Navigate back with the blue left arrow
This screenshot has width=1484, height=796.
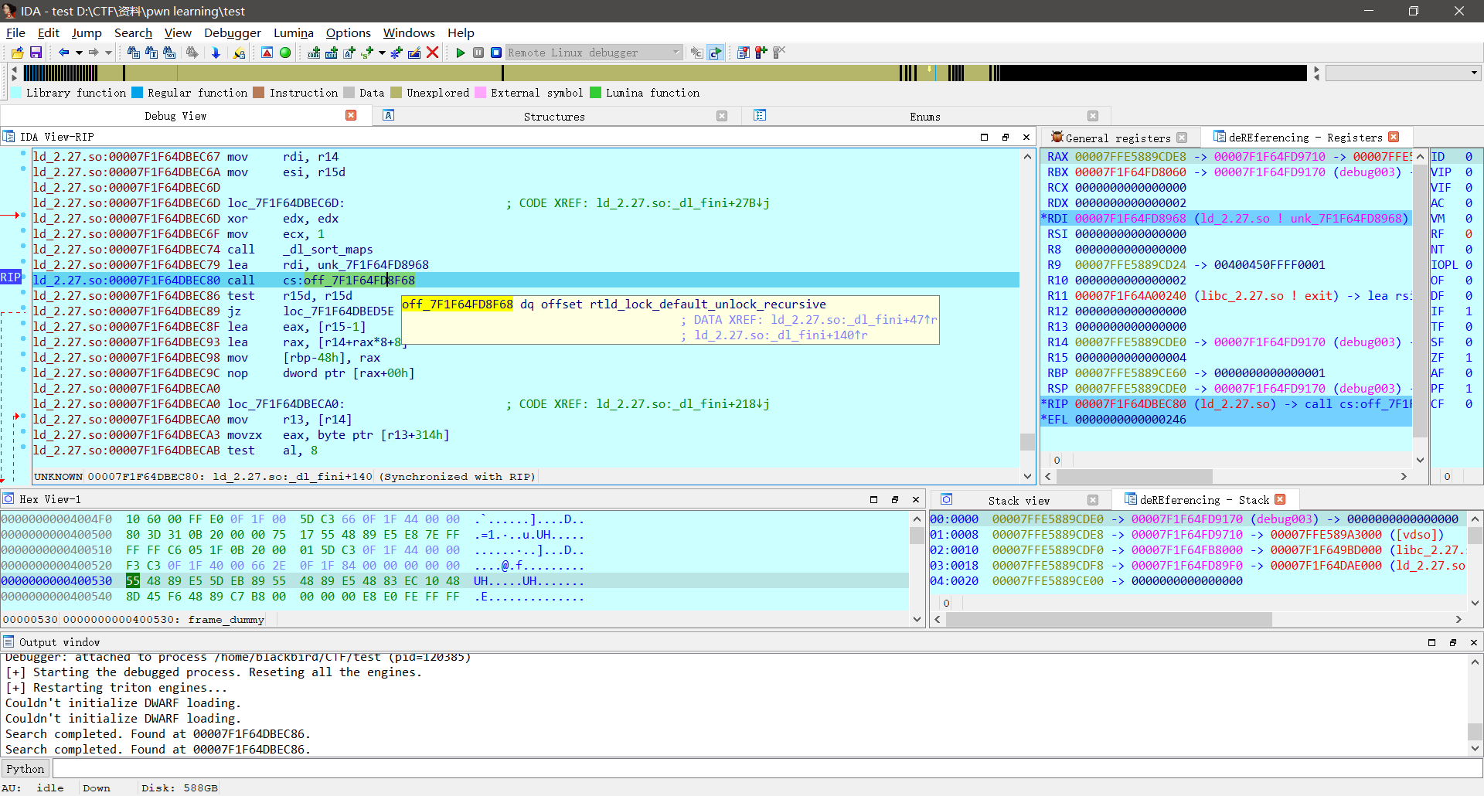(63, 53)
